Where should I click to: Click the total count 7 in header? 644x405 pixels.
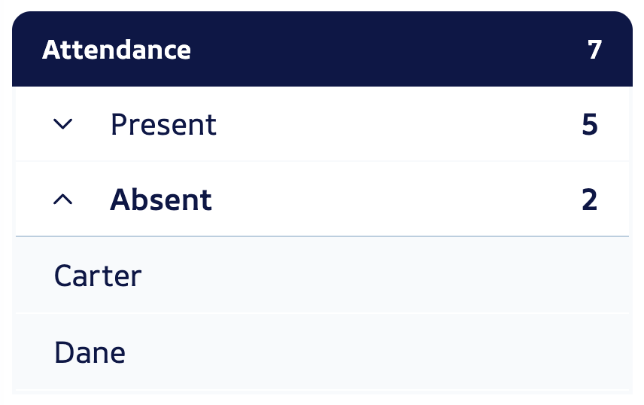pyautogui.click(x=594, y=50)
